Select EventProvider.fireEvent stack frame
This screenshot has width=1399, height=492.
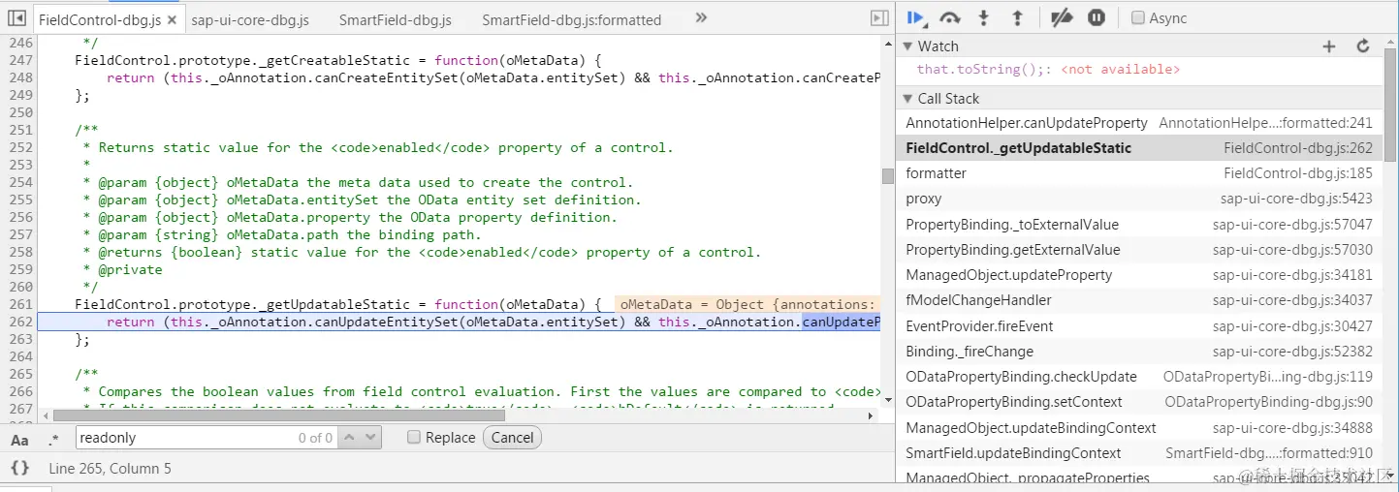point(1140,326)
